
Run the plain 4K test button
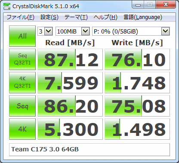pyautogui.click(x=22, y=129)
